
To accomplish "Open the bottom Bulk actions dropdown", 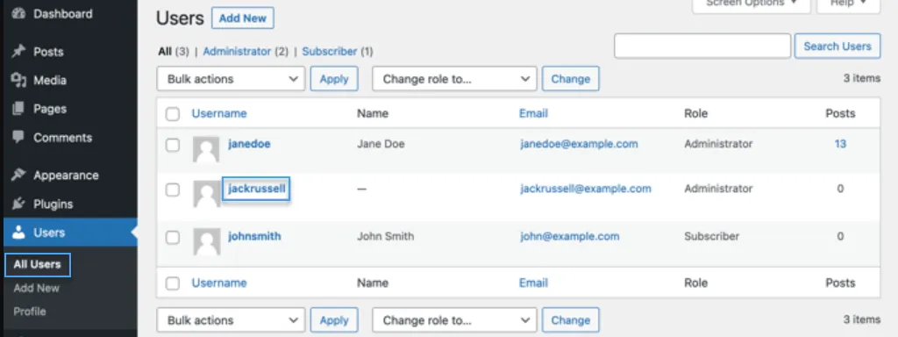I will 231,320.
